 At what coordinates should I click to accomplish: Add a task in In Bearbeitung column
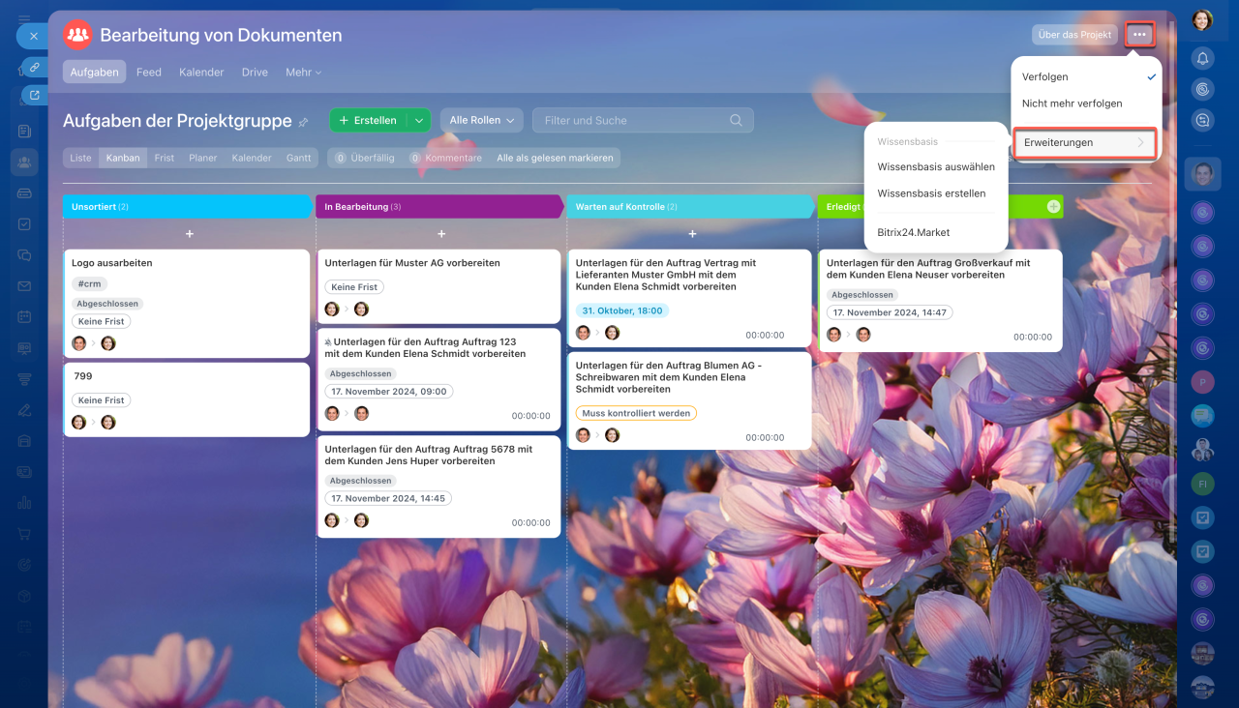441,234
